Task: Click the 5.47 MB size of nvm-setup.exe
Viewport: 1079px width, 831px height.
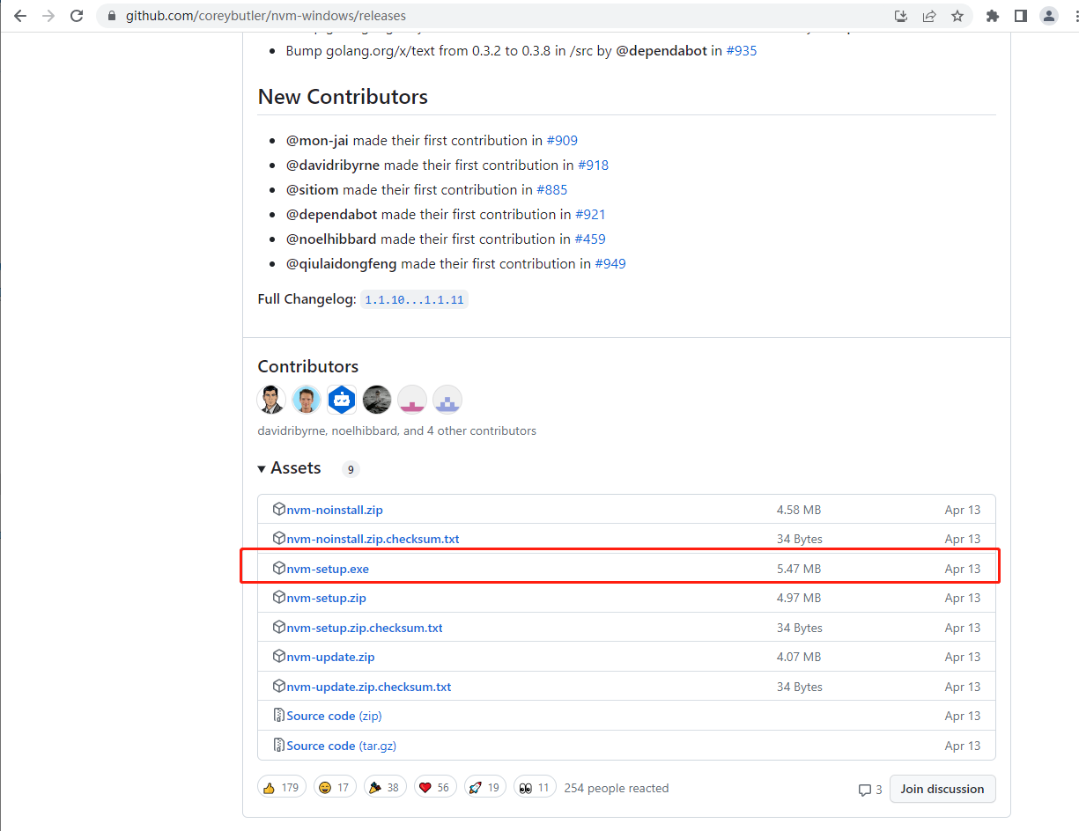Action: (799, 569)
